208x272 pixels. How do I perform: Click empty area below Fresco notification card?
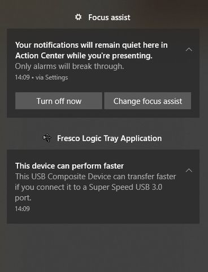(103, 248)
